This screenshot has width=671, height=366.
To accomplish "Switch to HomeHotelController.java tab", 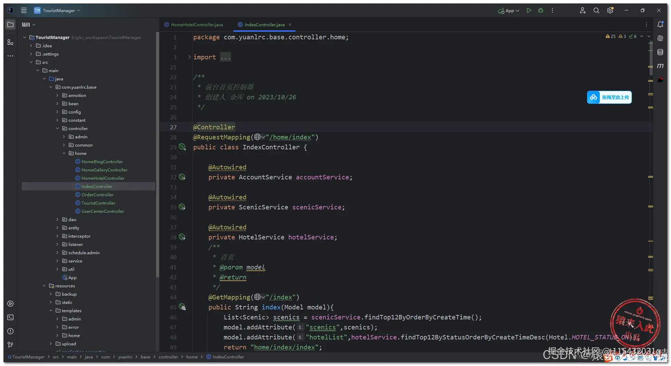I will [193, 24].
